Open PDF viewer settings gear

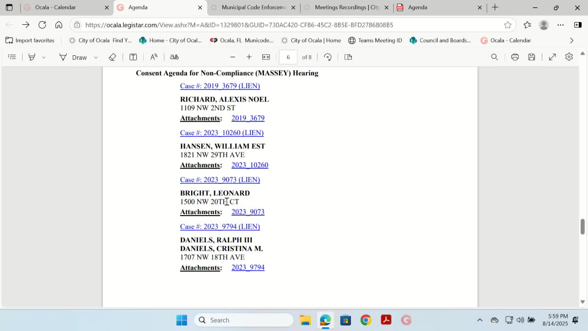pyautogui.click(x=569, y=57)
